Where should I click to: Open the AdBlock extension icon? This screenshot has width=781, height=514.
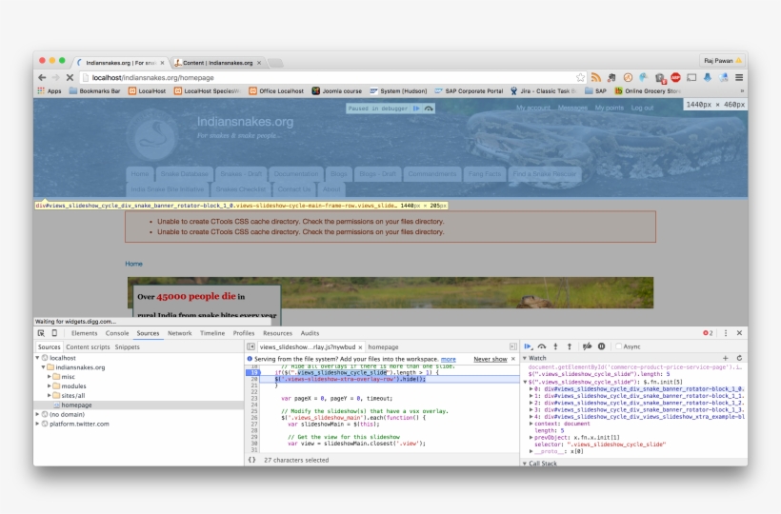675,78
